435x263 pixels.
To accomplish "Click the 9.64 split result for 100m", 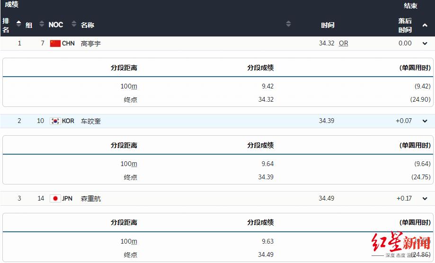I will coord(268,164).
